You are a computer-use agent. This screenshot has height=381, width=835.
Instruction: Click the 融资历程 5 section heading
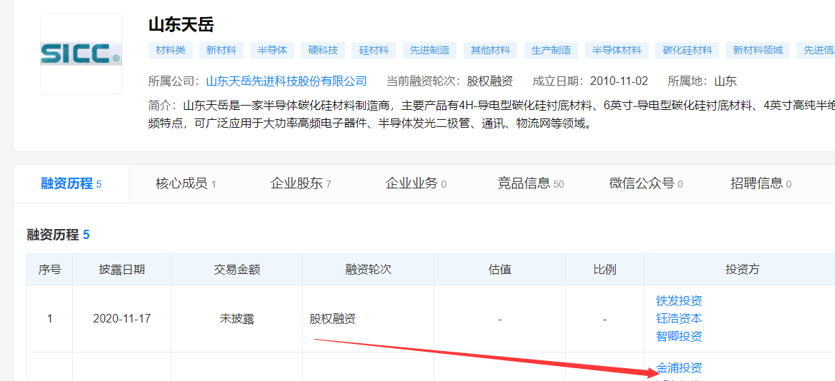tap(58, 235)
